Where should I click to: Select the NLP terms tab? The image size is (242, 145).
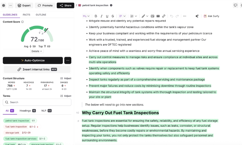click(x=46, y=111)
